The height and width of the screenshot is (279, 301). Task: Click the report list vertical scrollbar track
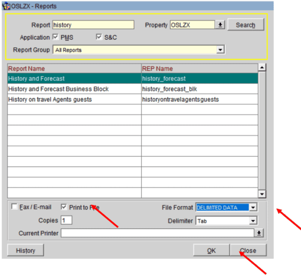[261, 130]
